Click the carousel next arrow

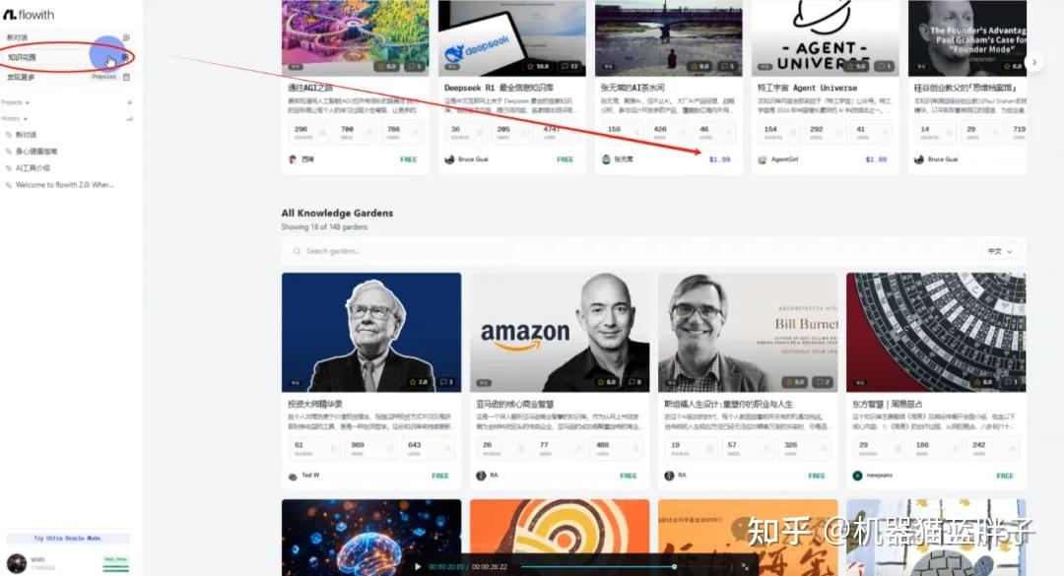pyautogui.click(x=1034, y=62)
